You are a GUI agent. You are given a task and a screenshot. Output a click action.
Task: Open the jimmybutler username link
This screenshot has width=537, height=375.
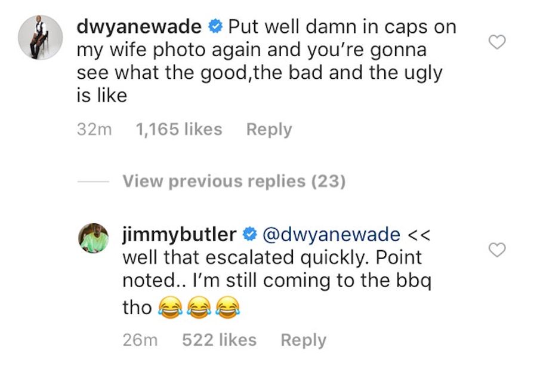(180, 235)
